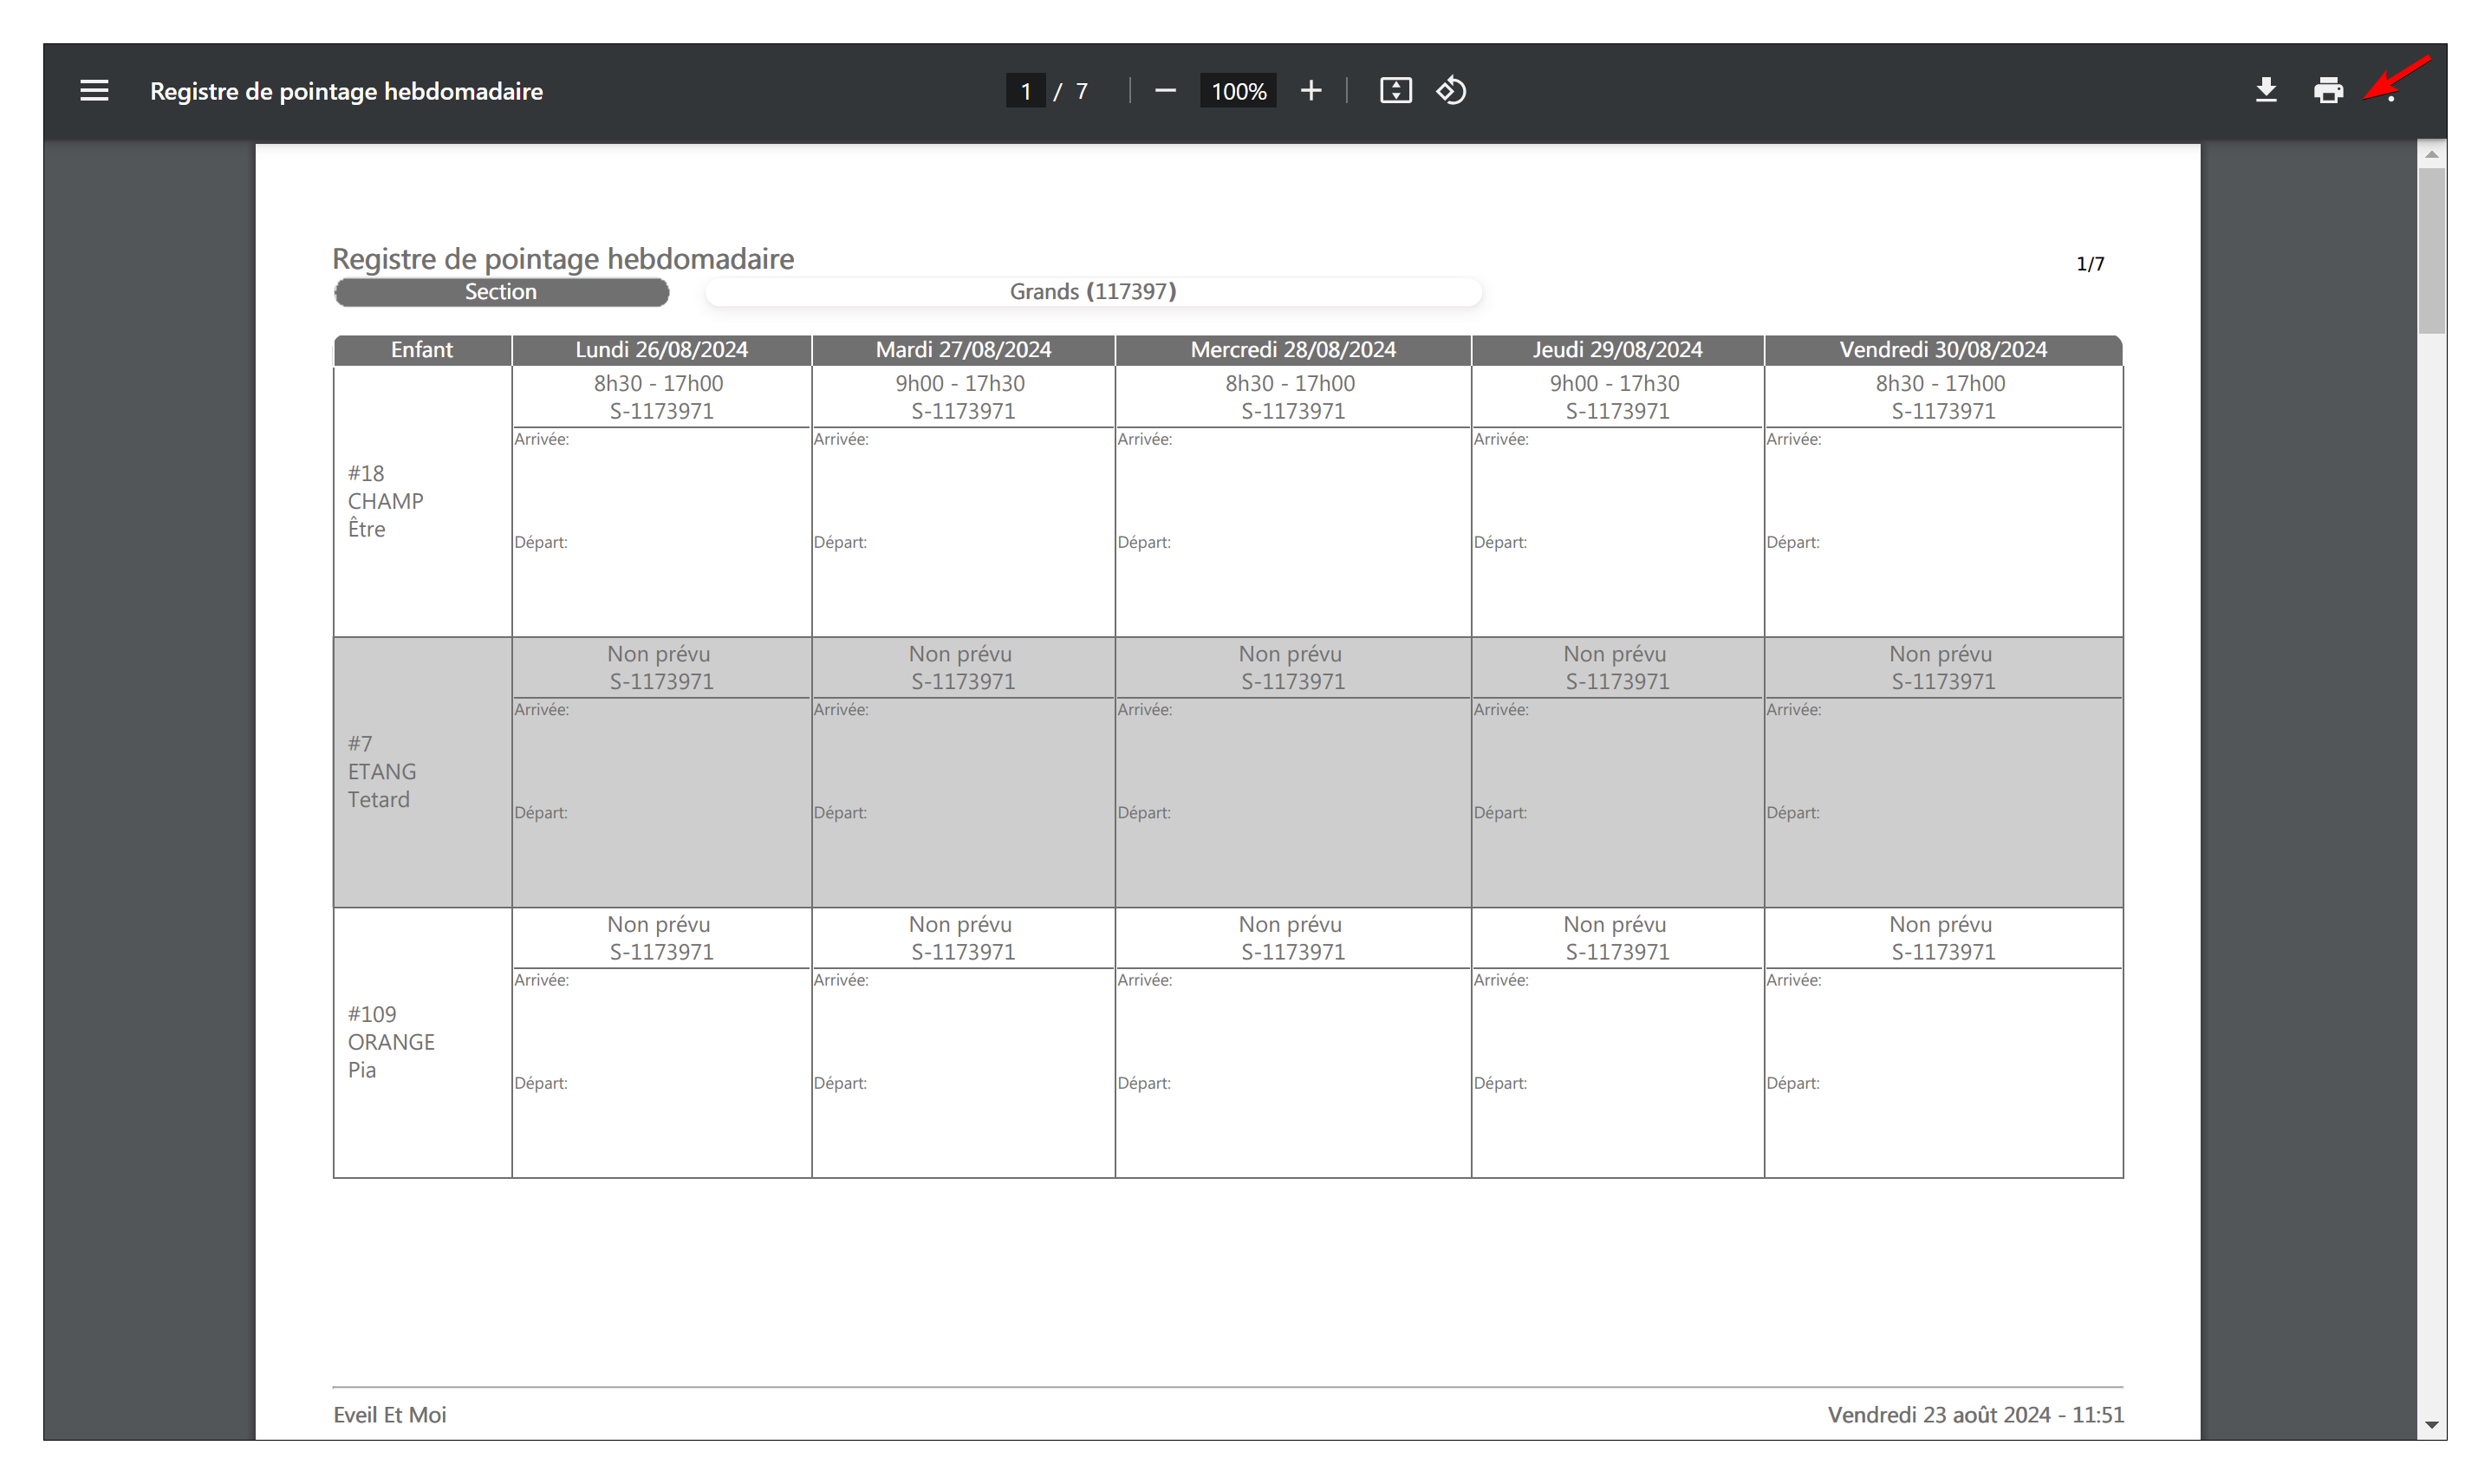Image resolution: width=2491 pixels, height=1484 pixels.
Task: Open the more actions menu
Action: 2390,91
